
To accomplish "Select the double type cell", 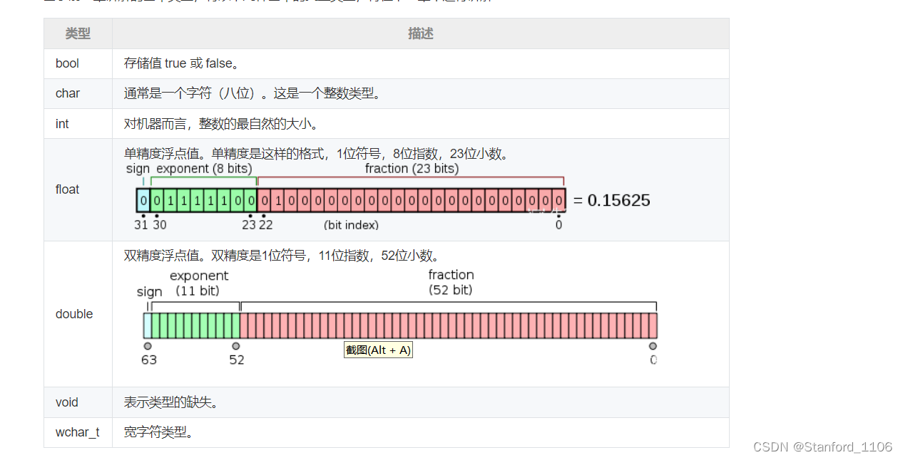I will click(x=78, y=314).
